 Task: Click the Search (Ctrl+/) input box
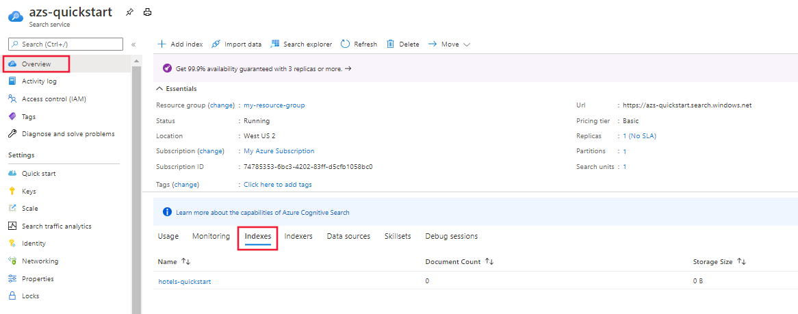(66, 44)
